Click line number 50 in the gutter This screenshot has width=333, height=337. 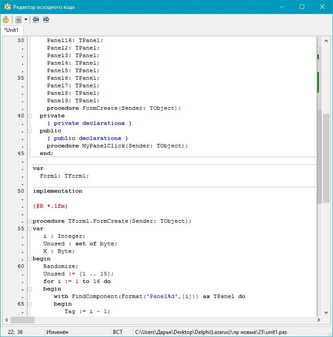(x=21, y=191)
